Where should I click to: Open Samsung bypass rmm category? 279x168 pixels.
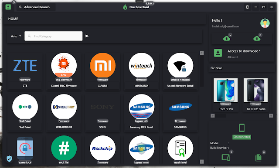(141, 150)
